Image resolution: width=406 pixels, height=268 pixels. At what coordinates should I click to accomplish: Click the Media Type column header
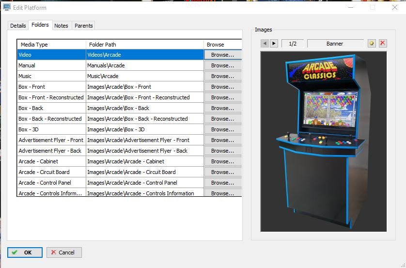tap(51, 45)
